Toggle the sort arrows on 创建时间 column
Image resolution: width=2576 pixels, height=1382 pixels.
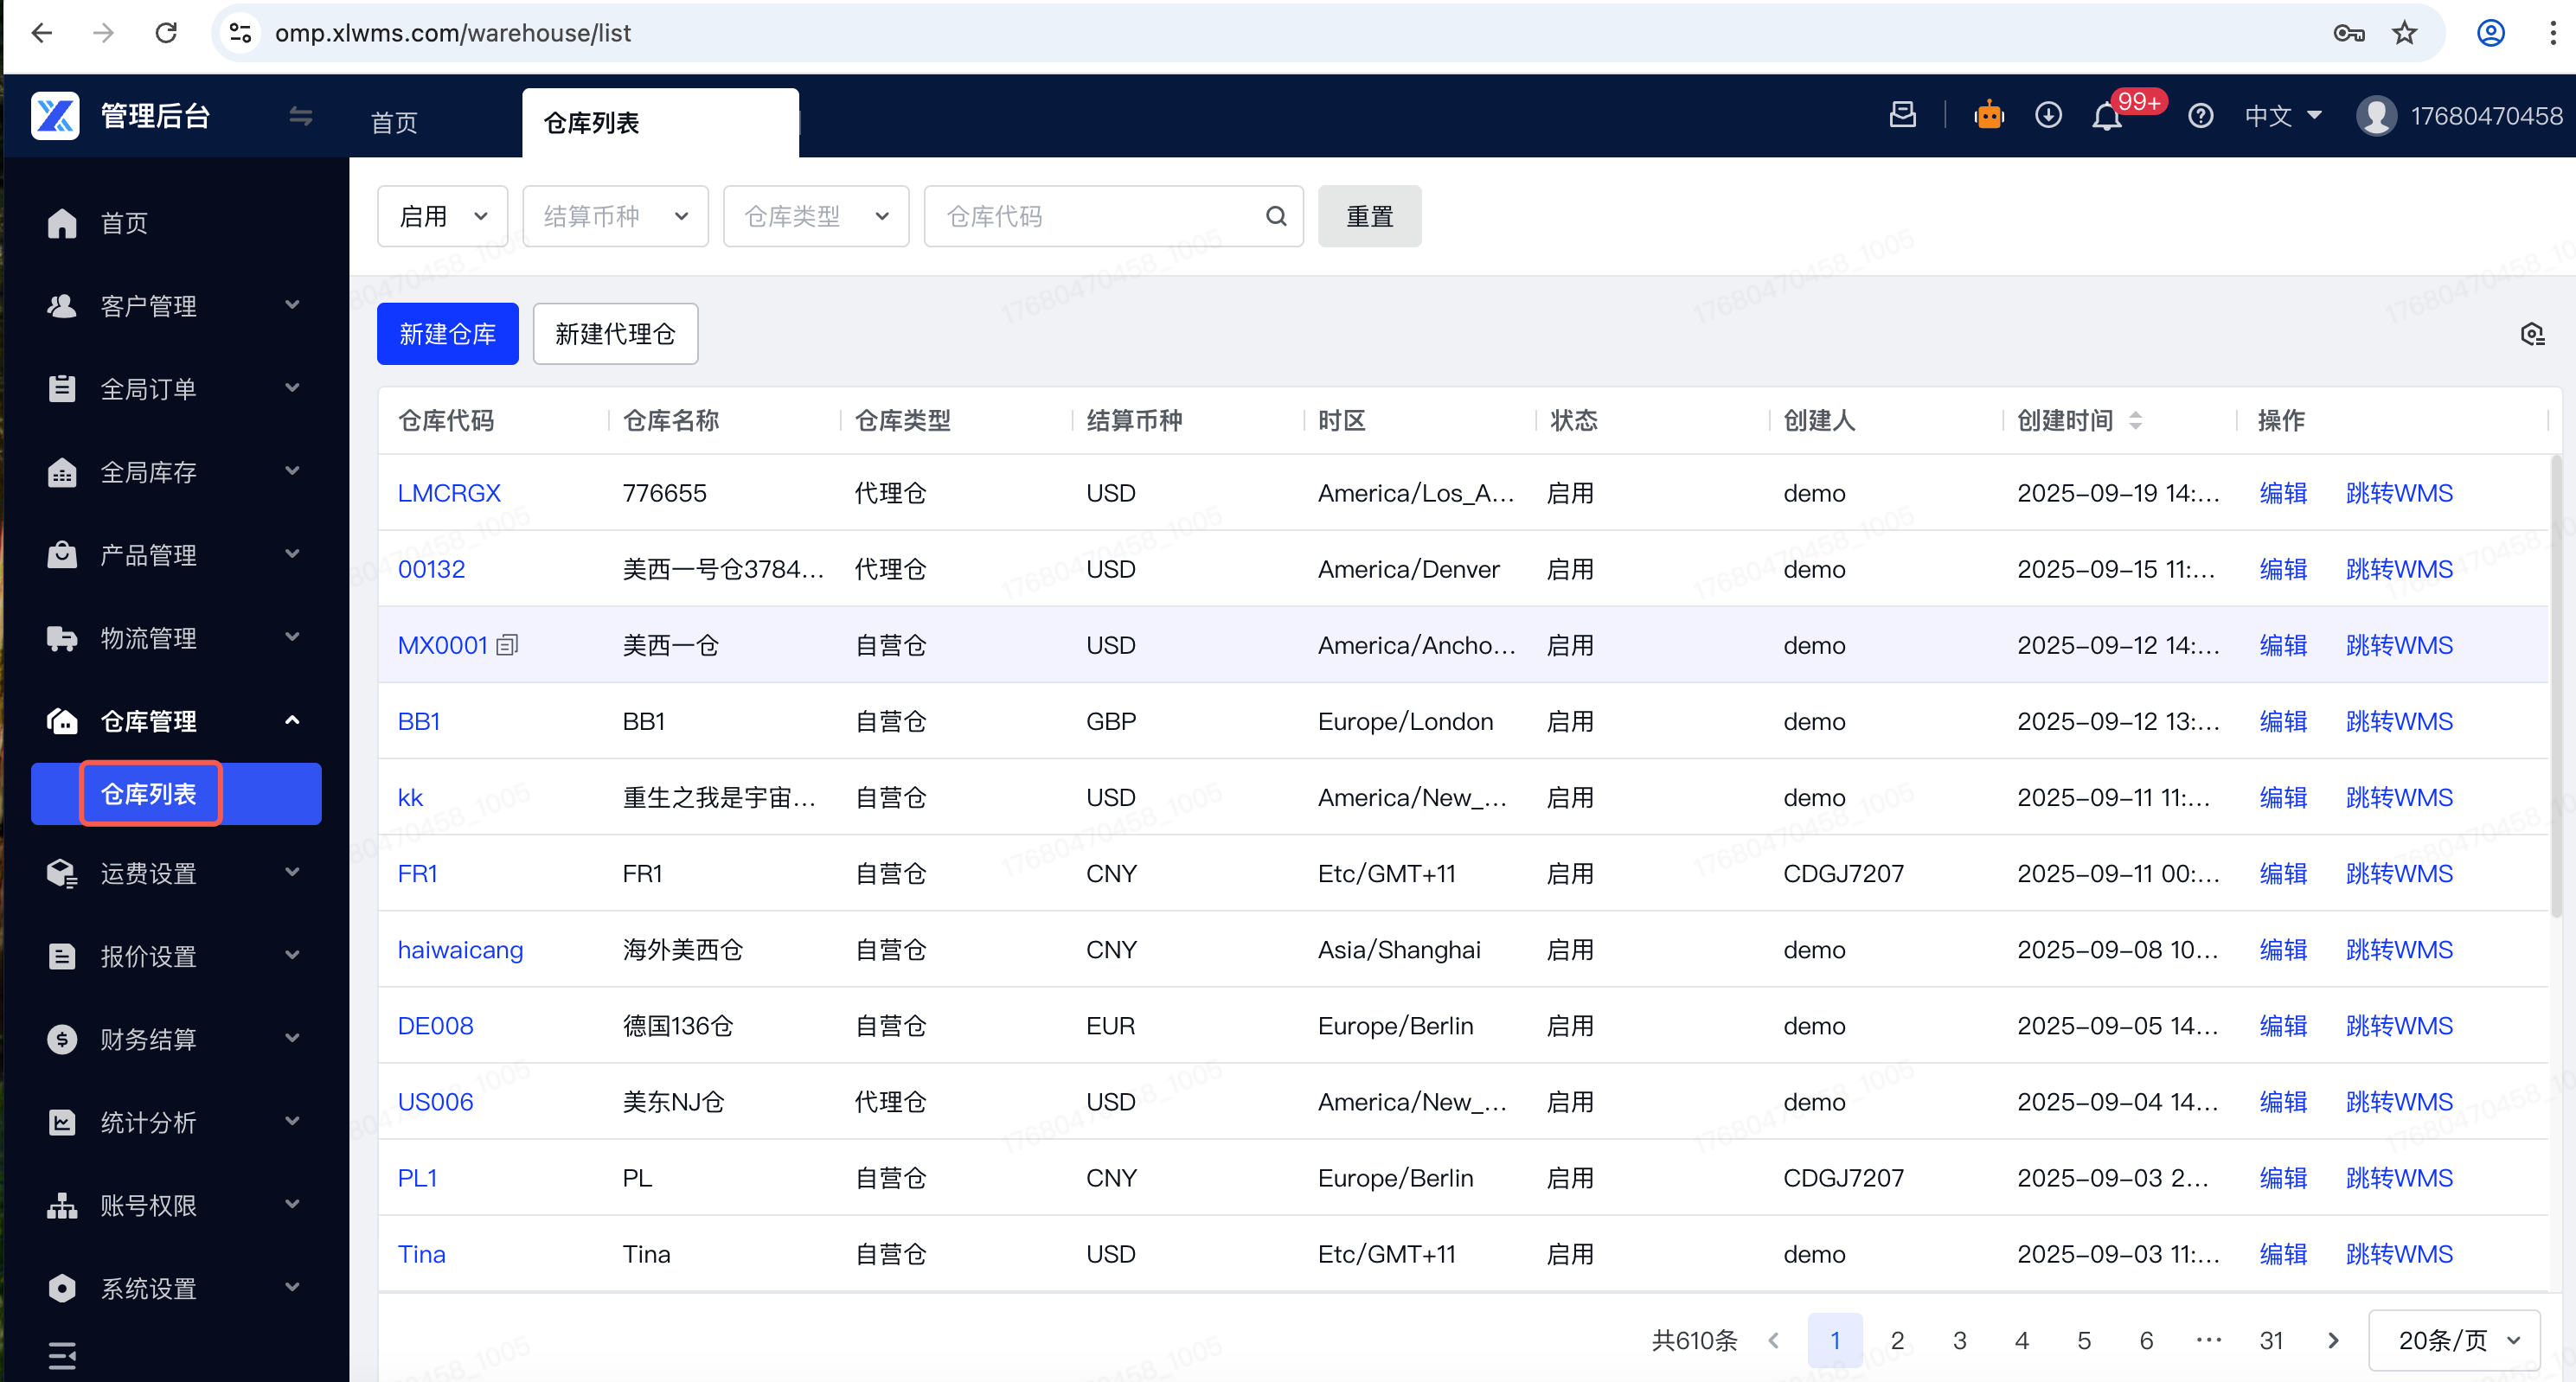2135,420
